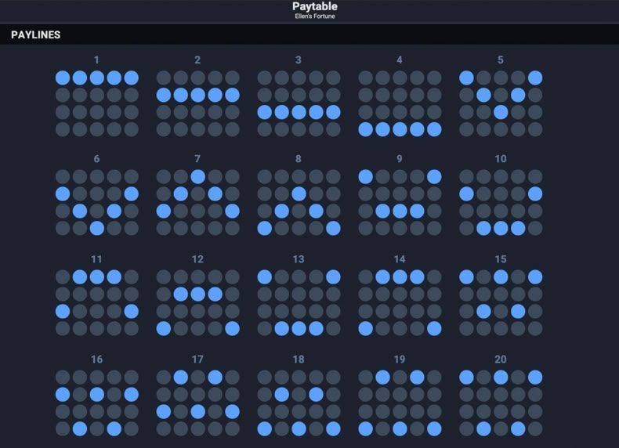The height and width of the screenshot is (448, 619).
Task: Select the payline 20 pattern diagram
Action: tap(501, 403)
